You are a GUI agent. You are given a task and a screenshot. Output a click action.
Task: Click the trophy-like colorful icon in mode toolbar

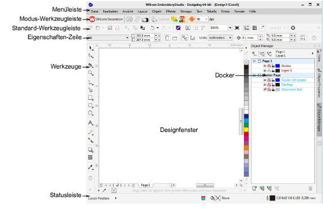click(x=182, y=20)
